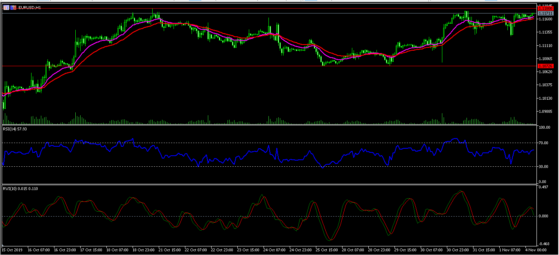Select the horizontal line at 1.10726
This screenshot has width=559, height=255.
click(270, 66)
